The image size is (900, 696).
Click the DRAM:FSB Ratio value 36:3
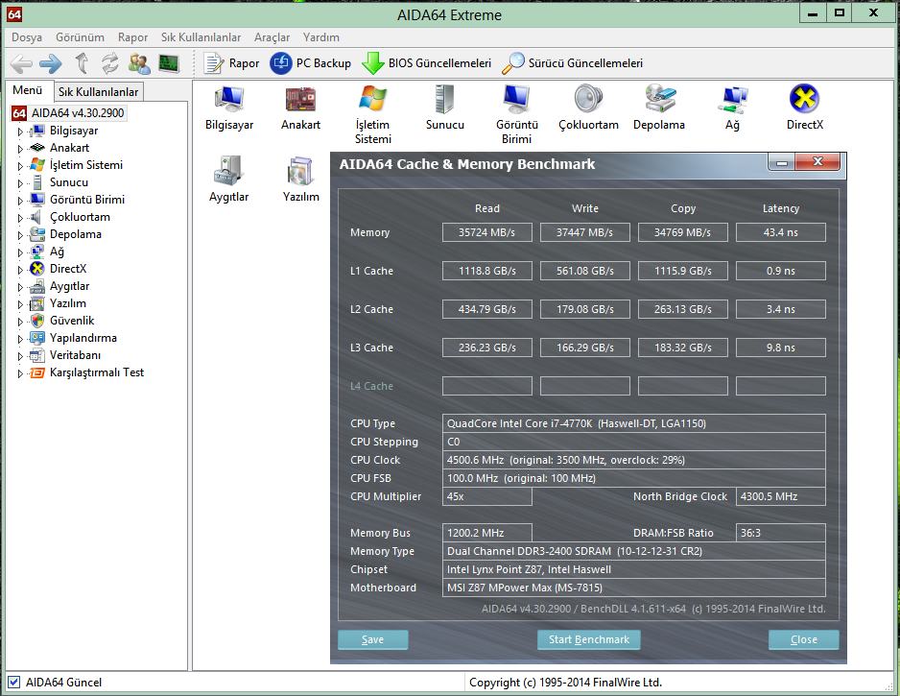point(781,533)
